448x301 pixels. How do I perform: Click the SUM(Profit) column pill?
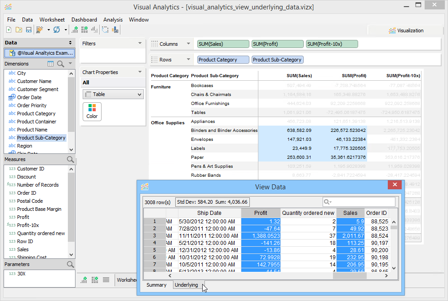[x=277, y=44]
